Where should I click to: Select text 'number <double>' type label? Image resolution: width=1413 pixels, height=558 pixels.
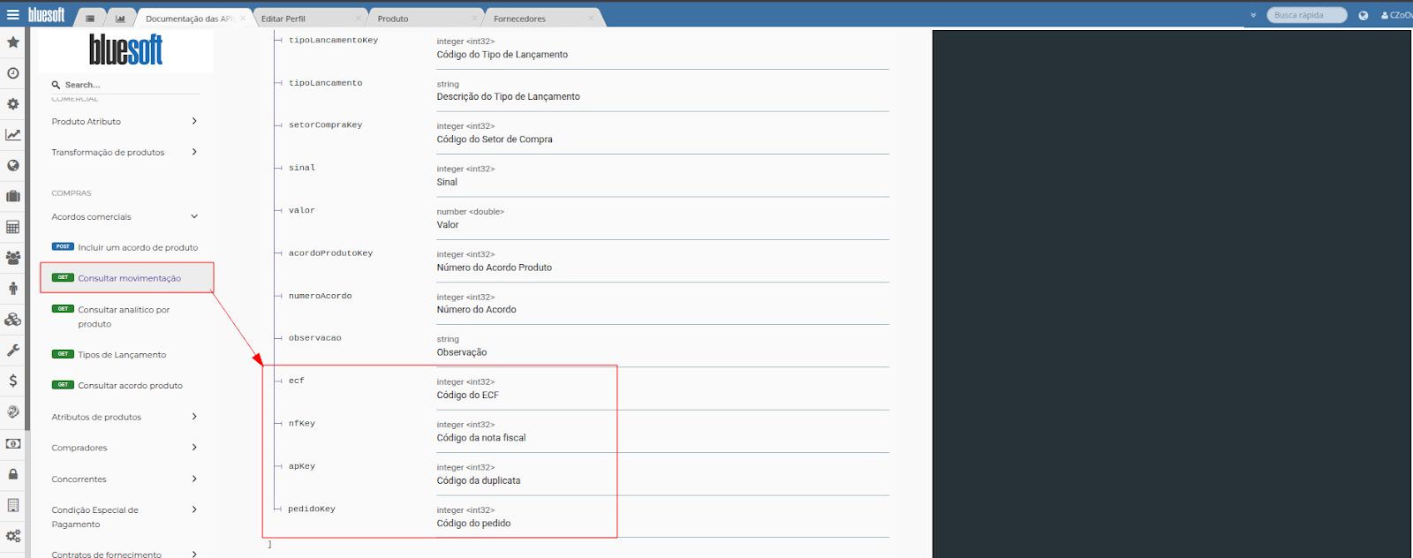pyautogui.click(x=470, y=212)
